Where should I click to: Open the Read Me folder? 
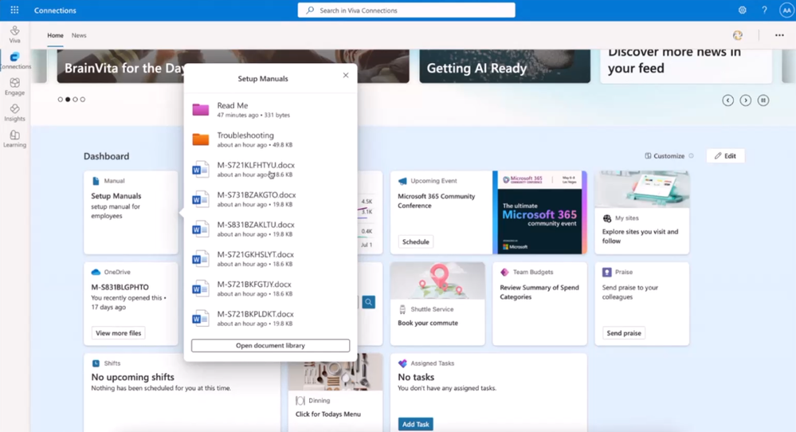270,110
